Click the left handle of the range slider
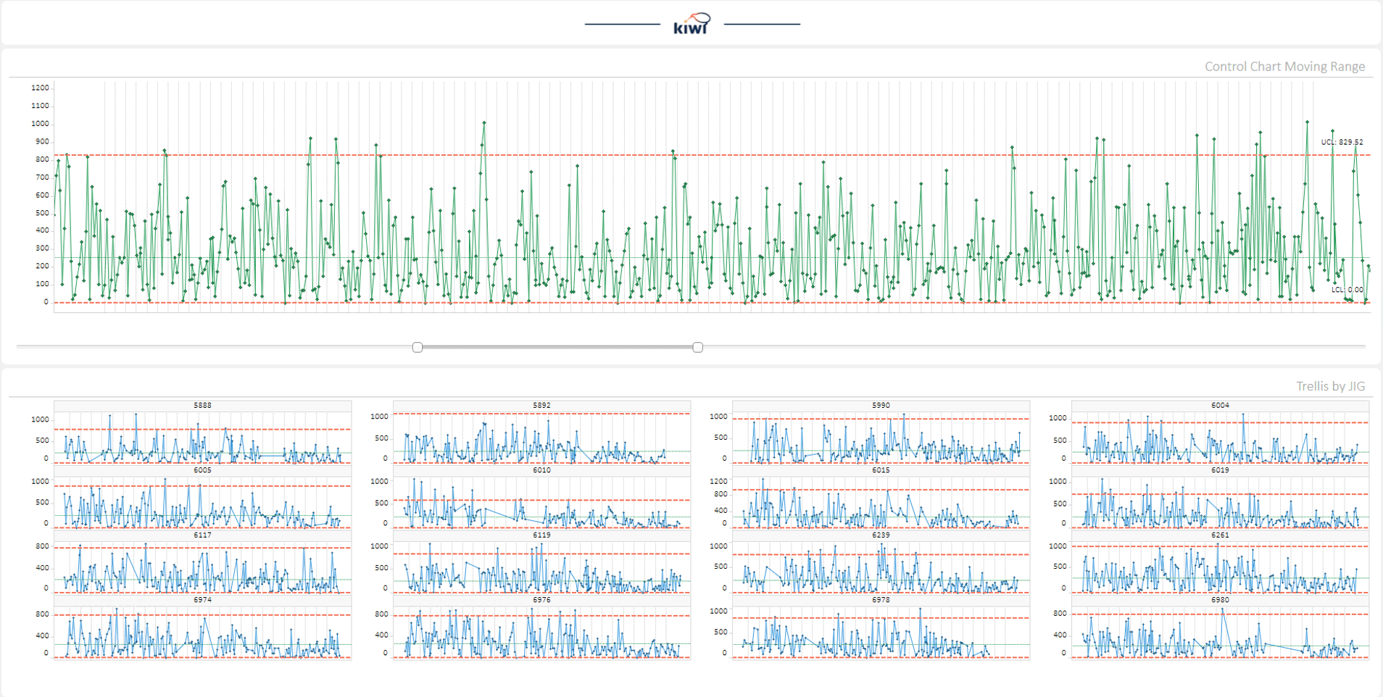 [418, 348]
